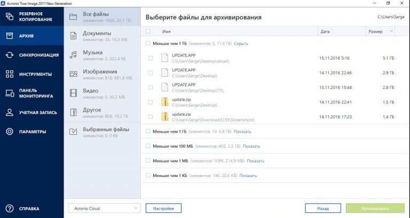410x218 pixels.
Task: Tick checkbox for 3.1 ГБ UPDATE.APP file
Action: coord(151,58)
